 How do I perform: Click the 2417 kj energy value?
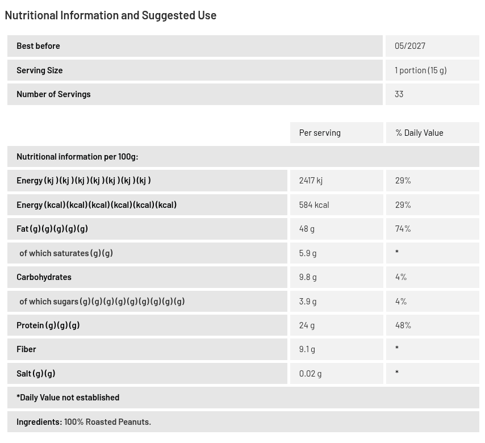[311, 181]
